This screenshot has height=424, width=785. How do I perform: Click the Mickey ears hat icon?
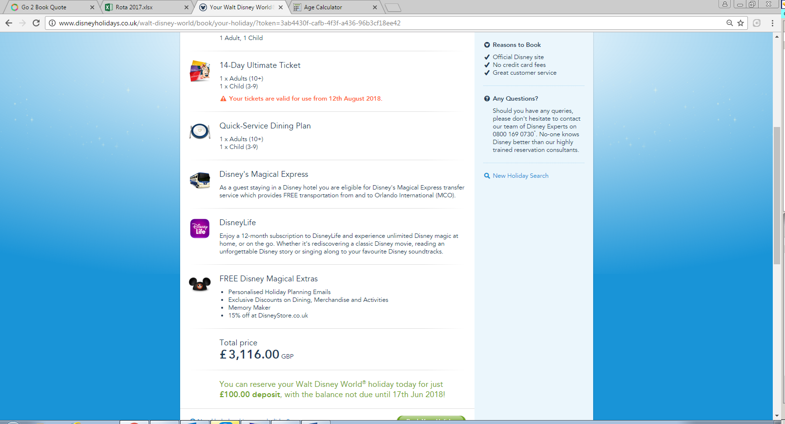coord(200,283)
